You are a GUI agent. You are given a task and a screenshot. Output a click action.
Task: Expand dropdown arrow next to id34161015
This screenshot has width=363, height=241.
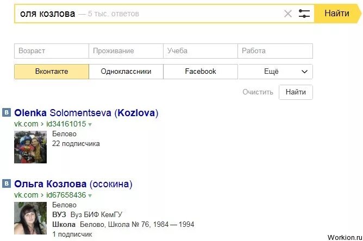[x=90, y=124]
